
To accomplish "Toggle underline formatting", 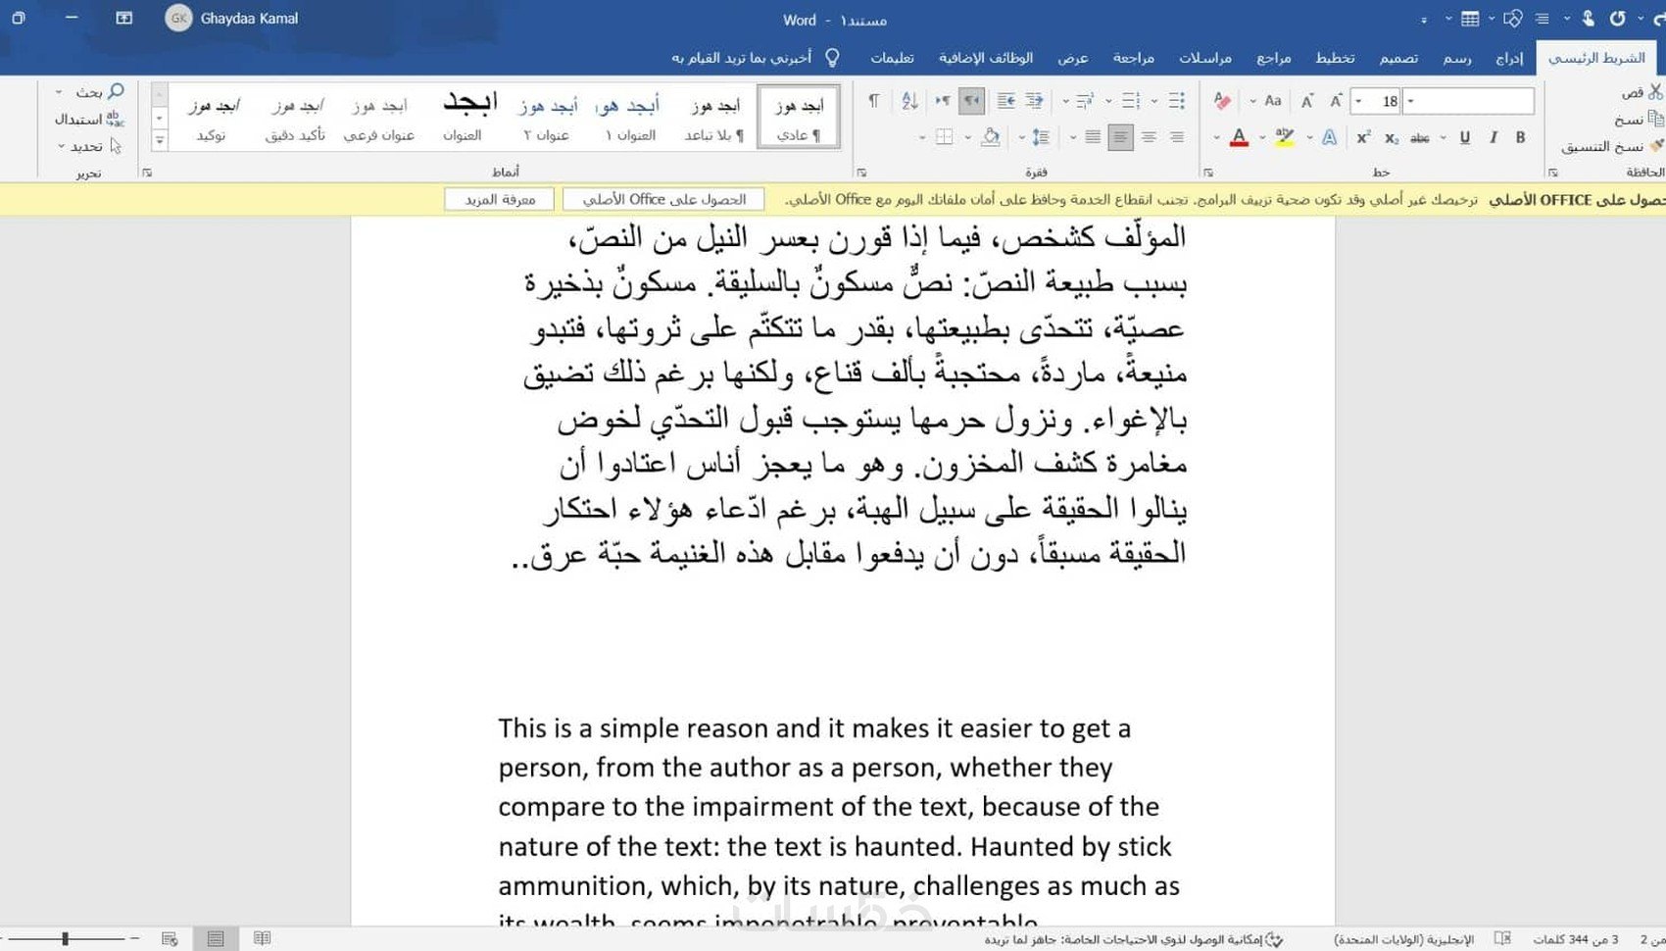I will (1464, 138).
